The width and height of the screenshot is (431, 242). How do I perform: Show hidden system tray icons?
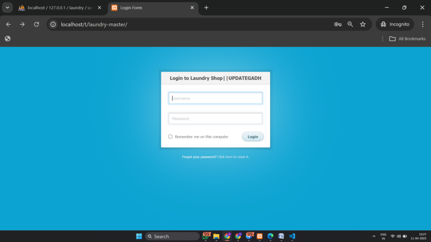click(x=374, y=236)
